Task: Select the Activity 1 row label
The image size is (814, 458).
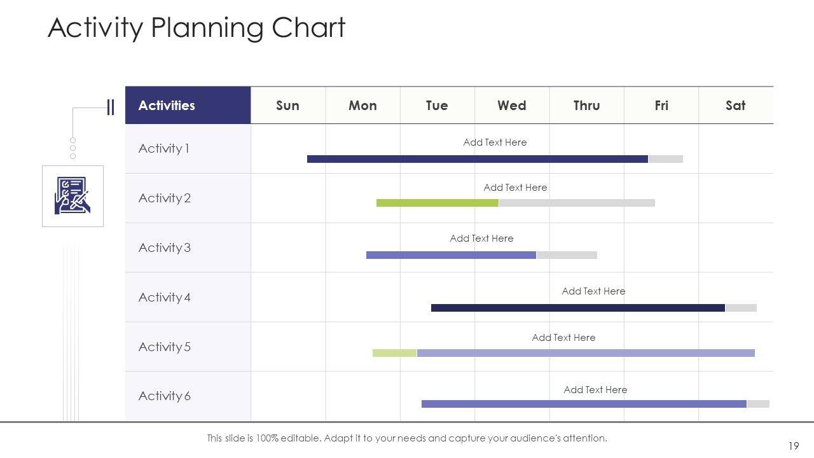Action: point(164,149)
